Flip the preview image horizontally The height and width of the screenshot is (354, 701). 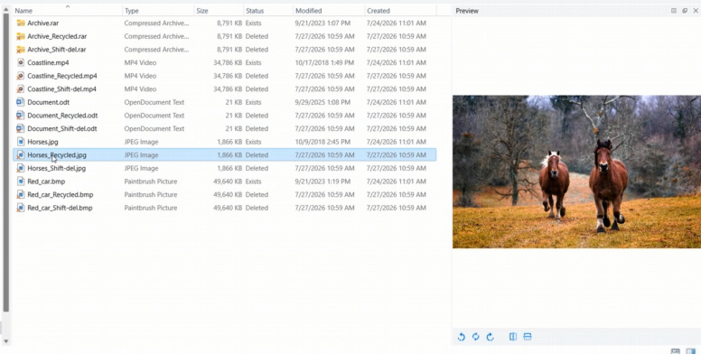[513, 337]
